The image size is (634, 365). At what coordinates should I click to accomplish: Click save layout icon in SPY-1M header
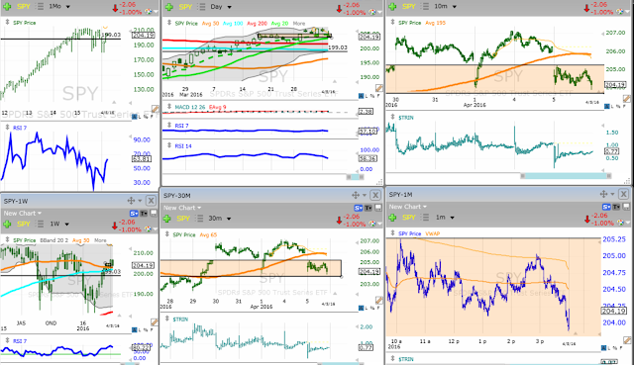click(x=627, y=207)
